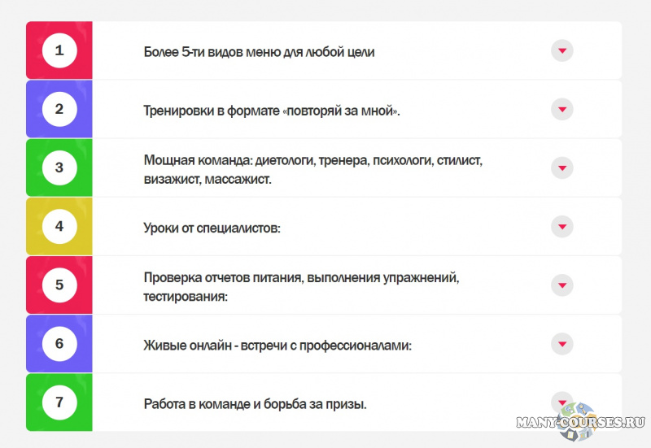Expand the arrow for Мощная команда row
The height and width of the screenshot is (448, 651).
tap(561, 167)
